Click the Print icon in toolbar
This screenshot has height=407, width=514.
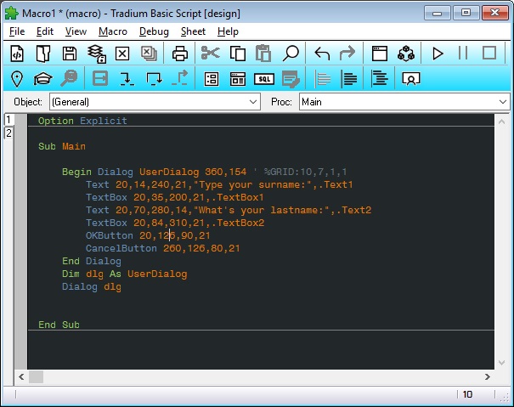pos(180,54)
